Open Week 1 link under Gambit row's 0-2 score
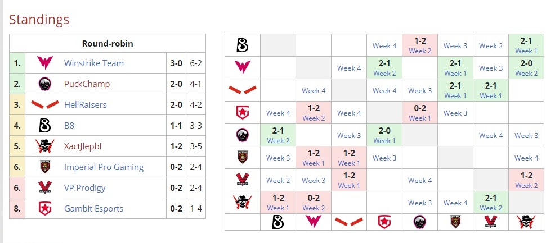 pyautogui.click(x=419, y=118)
